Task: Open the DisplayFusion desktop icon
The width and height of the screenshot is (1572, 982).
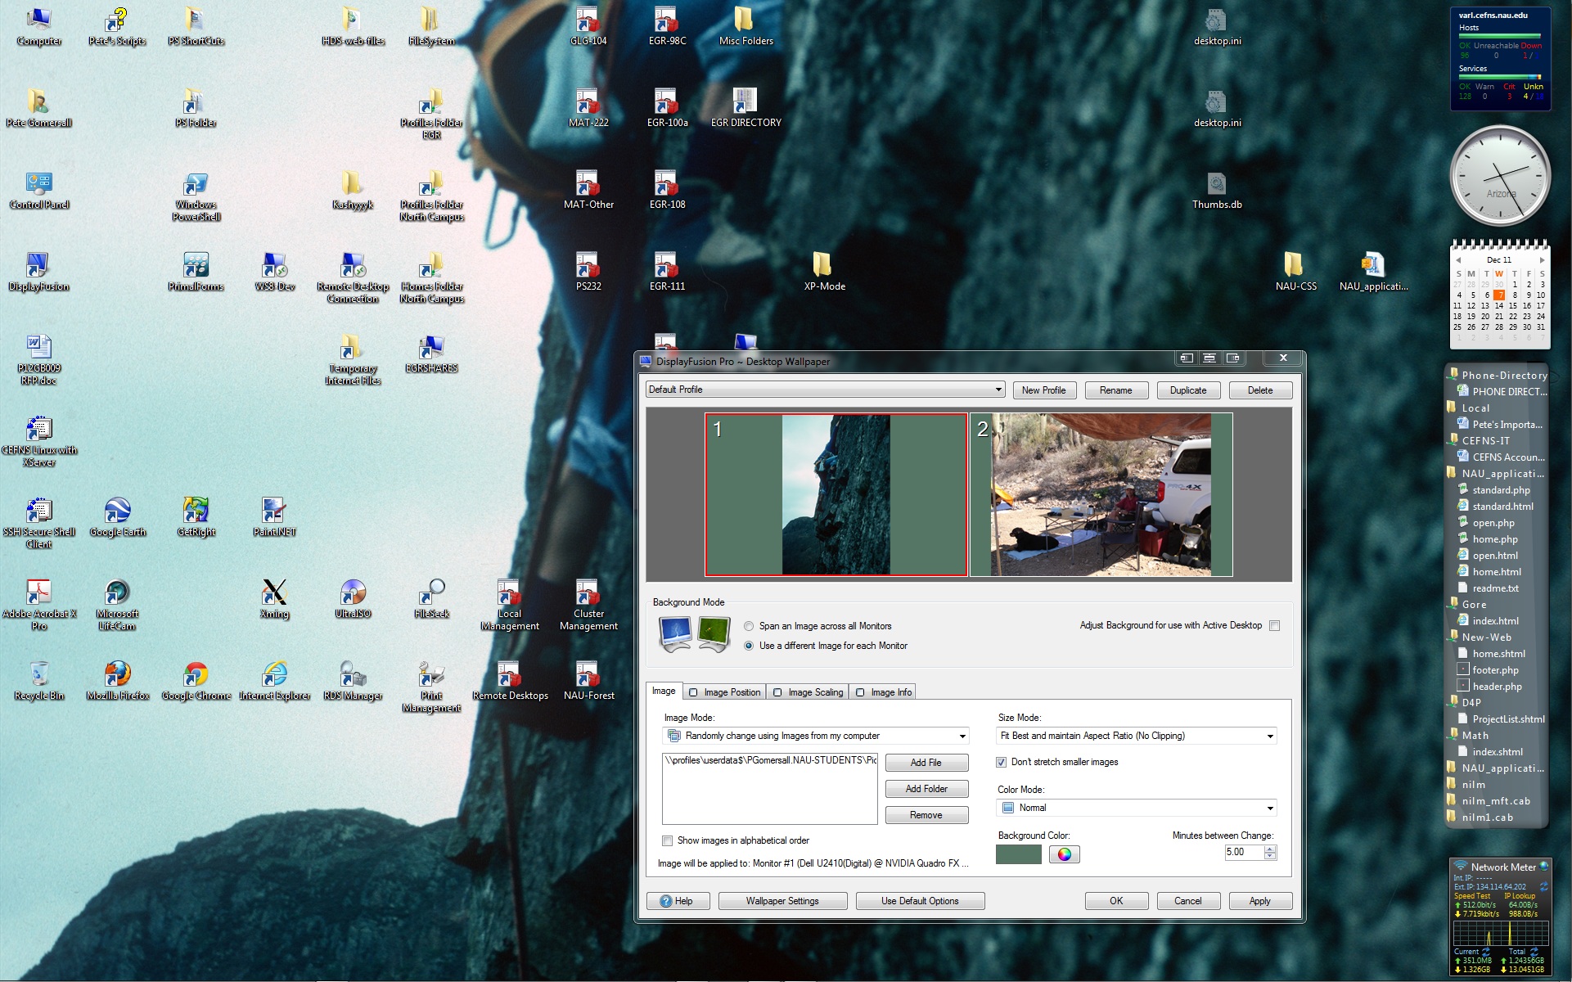Action: click(38, 266)
